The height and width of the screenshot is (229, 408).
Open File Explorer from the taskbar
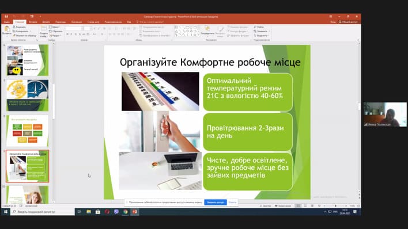coord(89,212)
